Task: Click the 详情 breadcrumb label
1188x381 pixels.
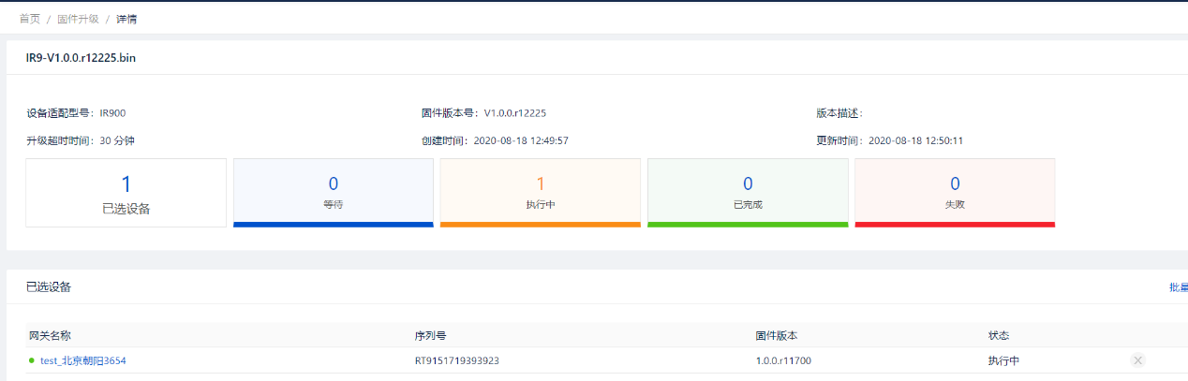Action: tap(126, 19)
